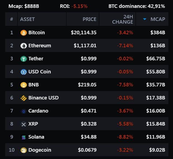Open the Binance USD asset link
173x159 pixels.
[43, 98]
